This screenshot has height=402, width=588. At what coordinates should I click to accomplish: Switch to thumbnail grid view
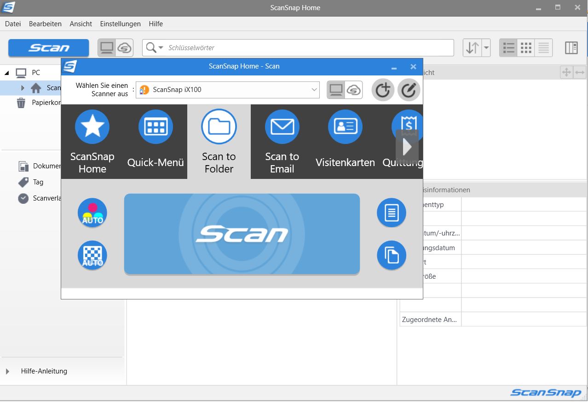coord(526,48)
